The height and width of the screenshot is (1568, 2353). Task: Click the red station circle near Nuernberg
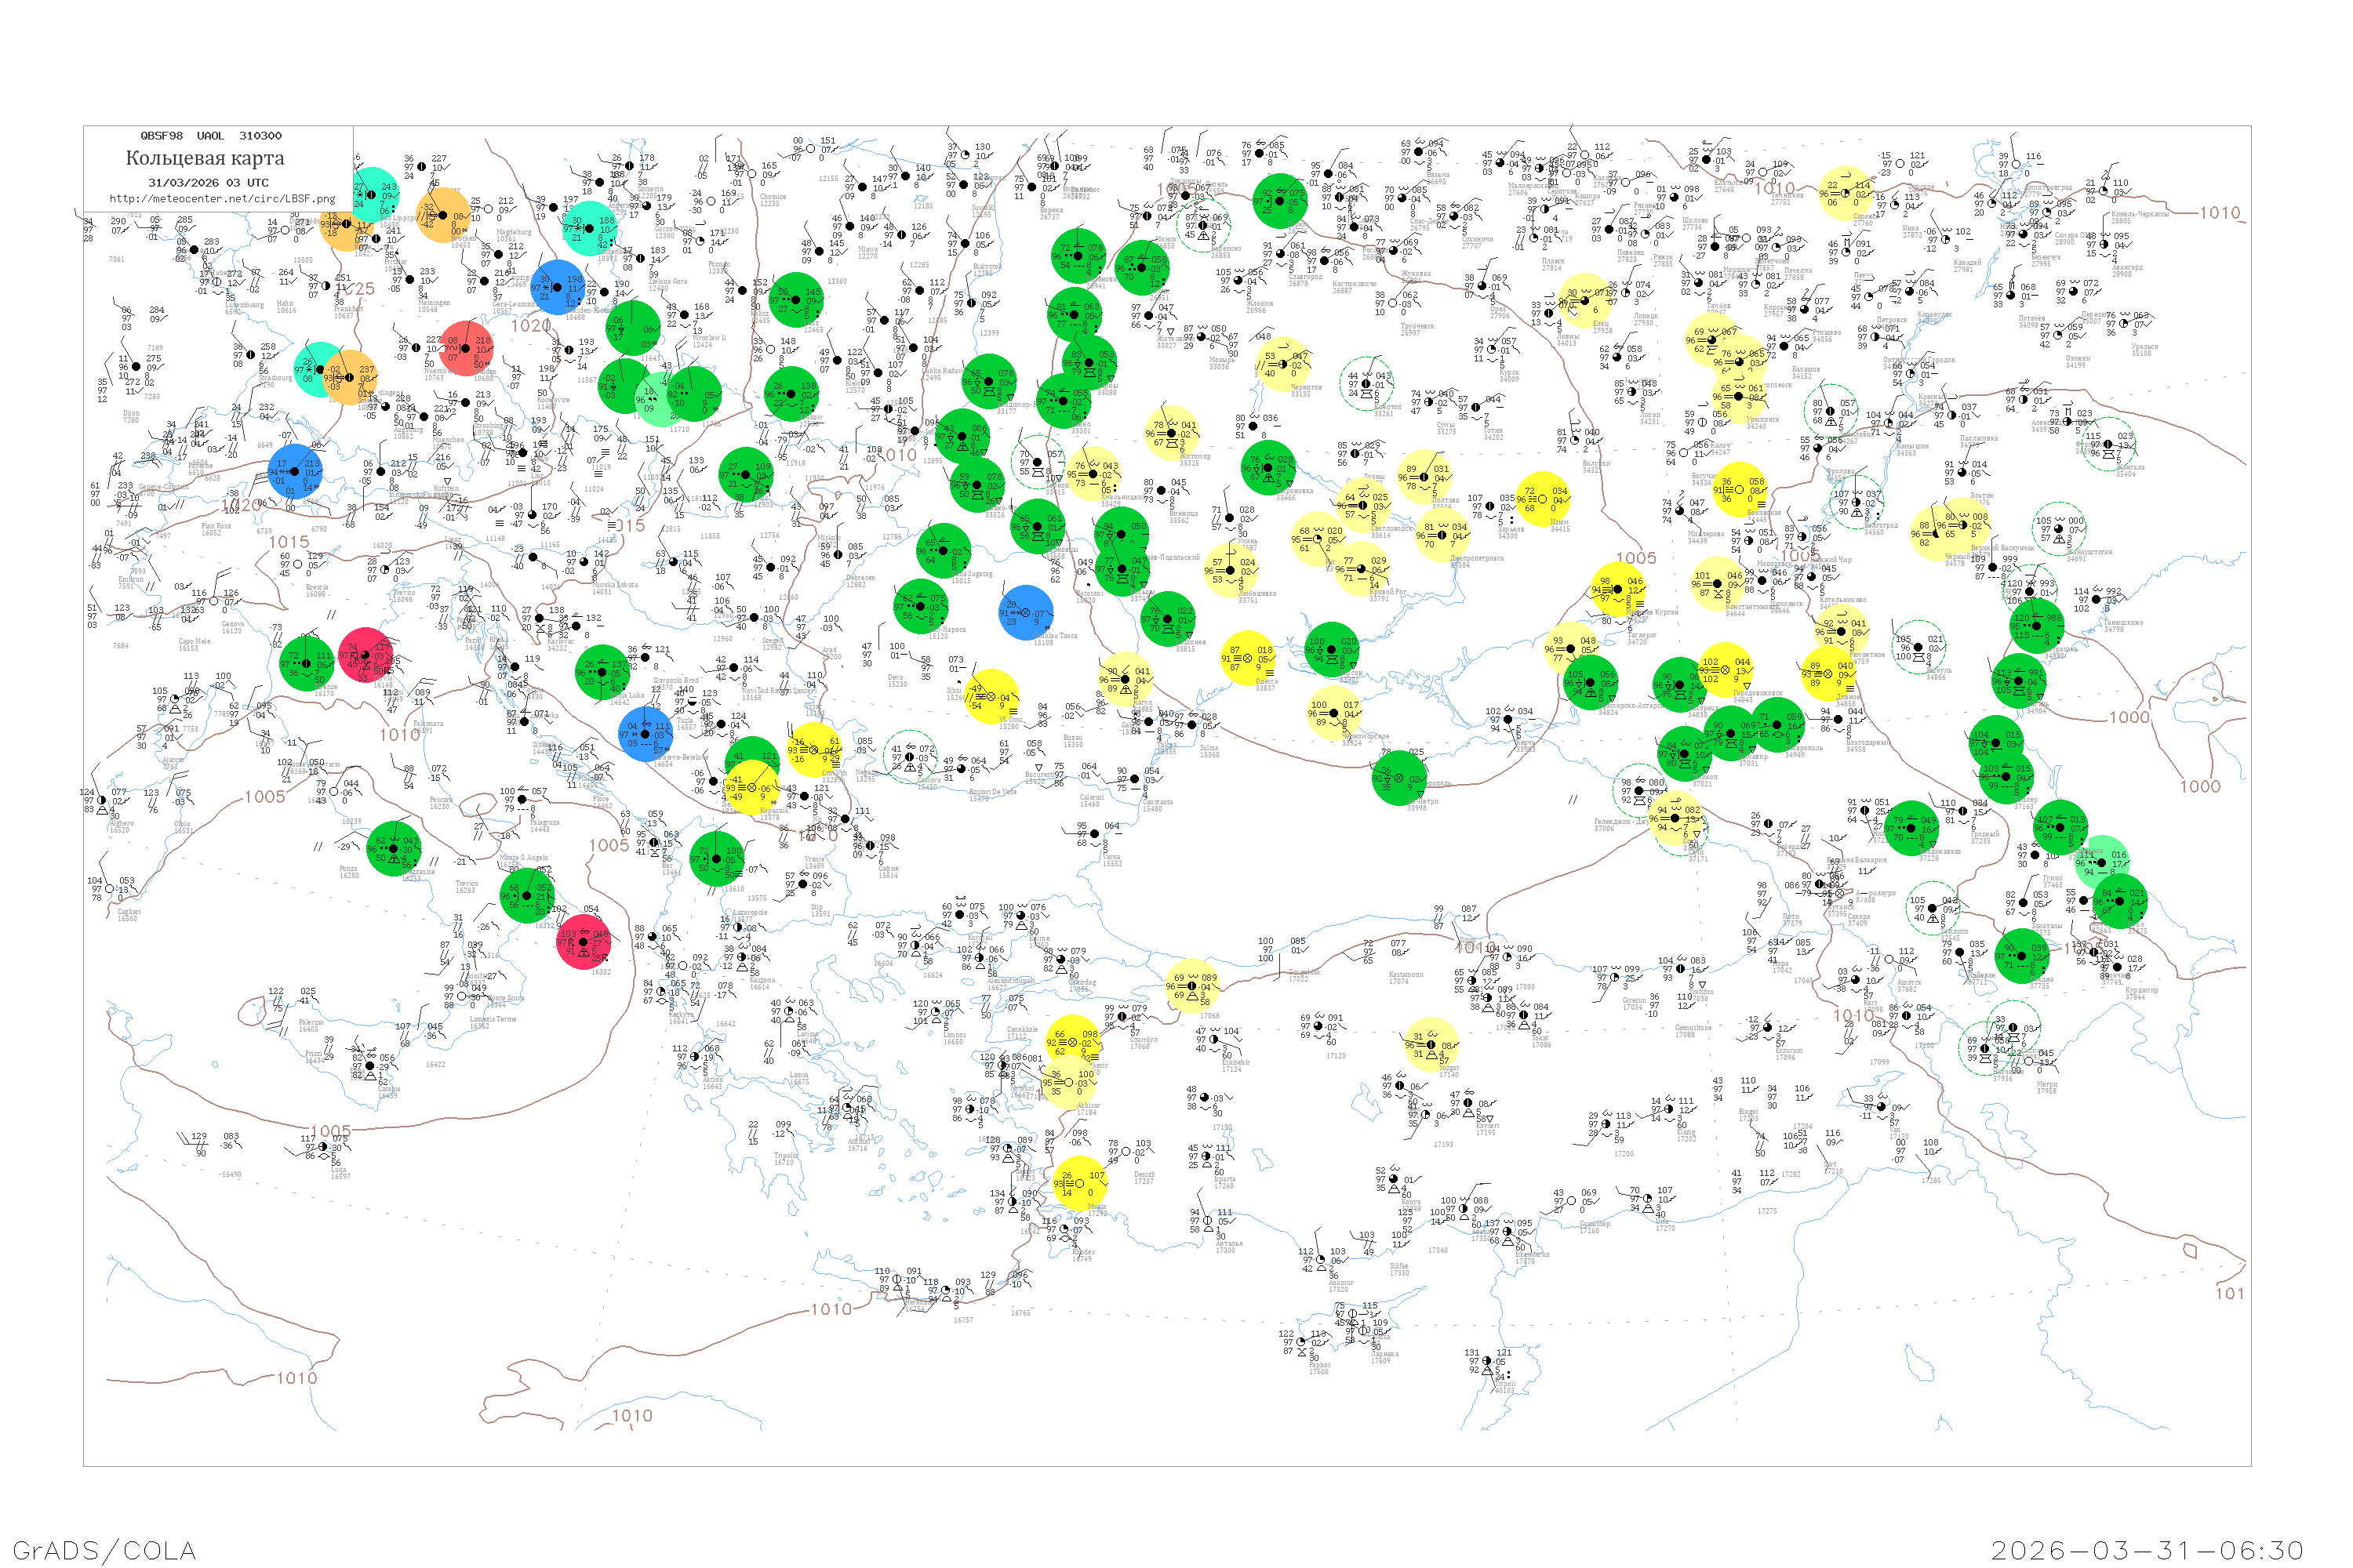(466, 348)
